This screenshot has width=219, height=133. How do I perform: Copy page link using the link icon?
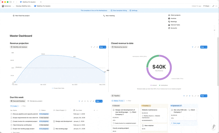coord(213,6)
